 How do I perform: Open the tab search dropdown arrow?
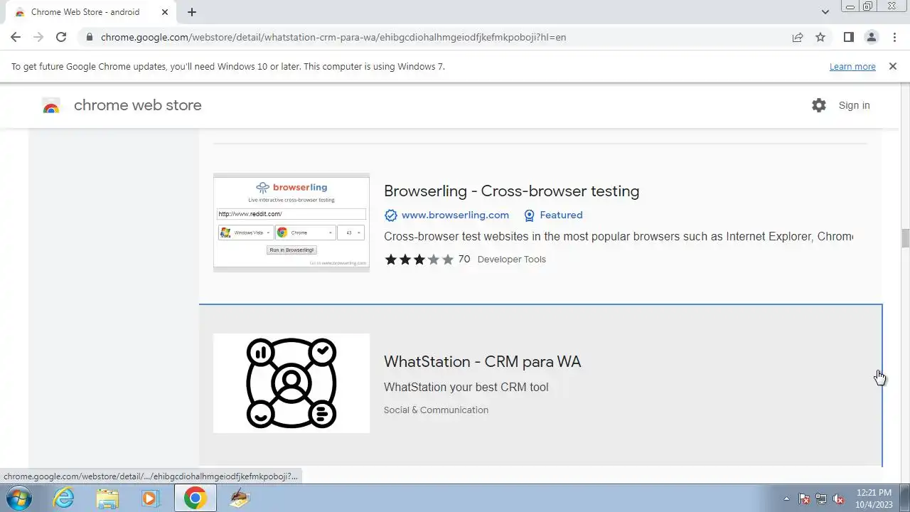(x=825, y=12)
